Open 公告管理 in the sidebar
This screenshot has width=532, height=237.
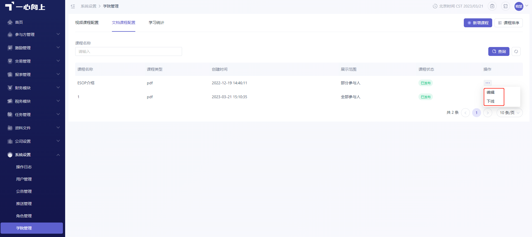click(24, 191)
